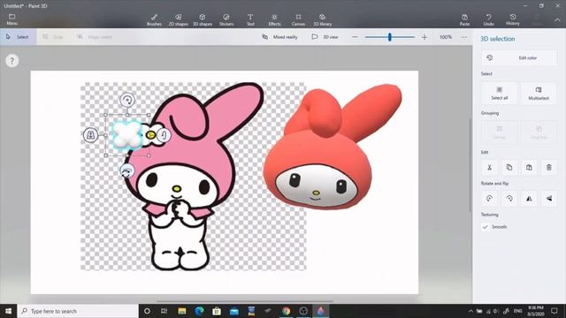Open Google Chrome from taskbar

pos(286,311)
